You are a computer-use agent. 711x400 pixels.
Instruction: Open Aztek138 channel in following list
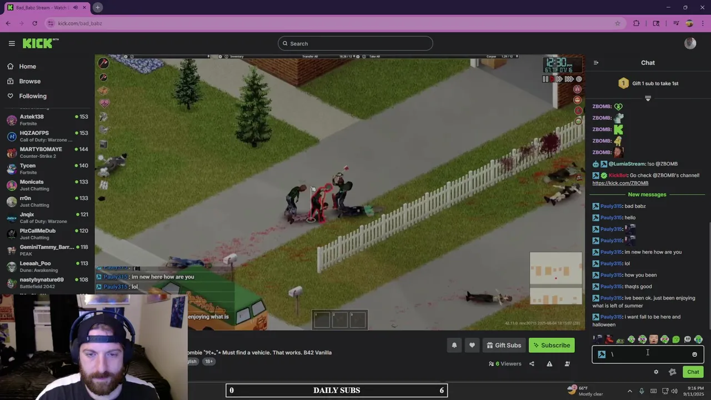coord(47,120)
